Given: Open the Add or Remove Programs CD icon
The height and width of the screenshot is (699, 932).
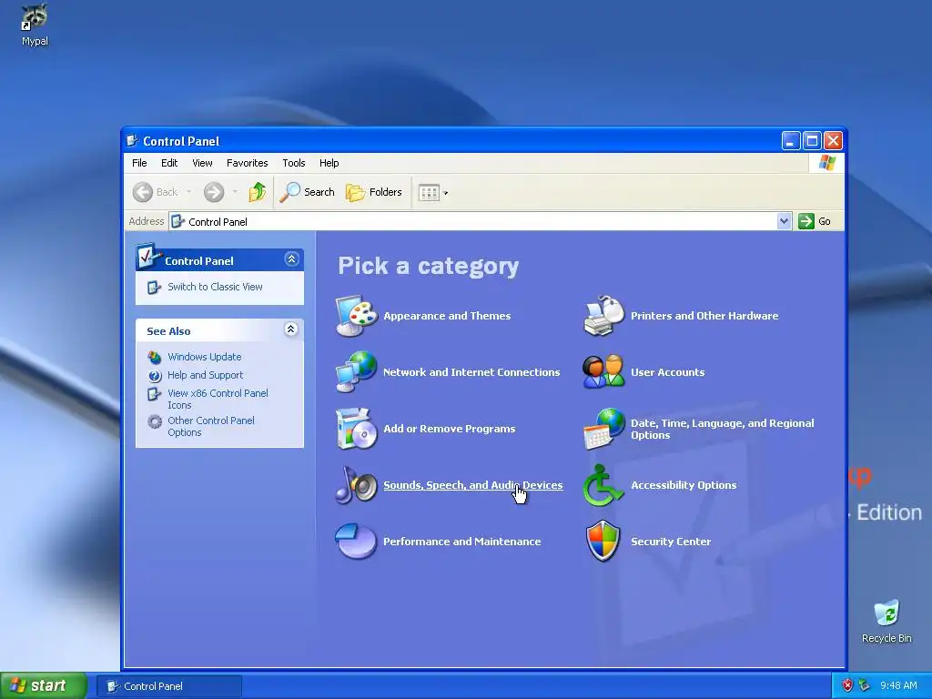Looking at the screenshot, I should coord(356,428).
